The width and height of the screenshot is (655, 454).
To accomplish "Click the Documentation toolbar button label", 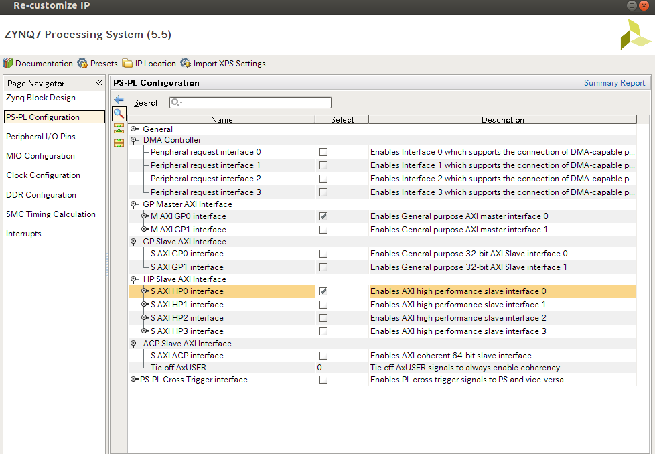I will (44, 64).
